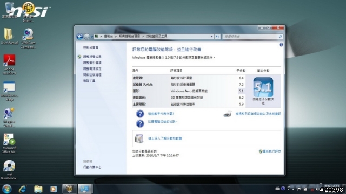The height and width of the screenshot is (194, 346).
Task: Open 檢視和列印詳細效能以及系統資訊 link
Action: 258,114
